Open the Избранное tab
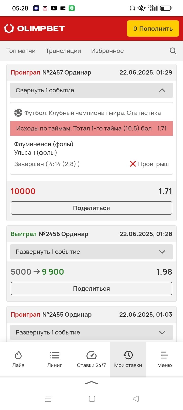 pyautogui.click(x=108, y=51)
